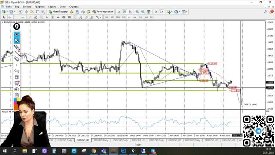The image size is (275, 155).
Task: Open the Navigator folder star icon
Action: click(x=32, y=12)
